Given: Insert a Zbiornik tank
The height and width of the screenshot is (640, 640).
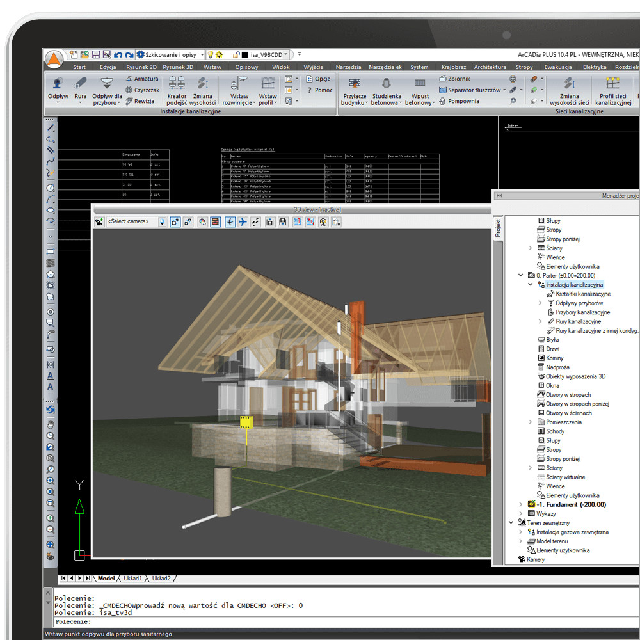Looking at the screenshot, I should (454, 79).
